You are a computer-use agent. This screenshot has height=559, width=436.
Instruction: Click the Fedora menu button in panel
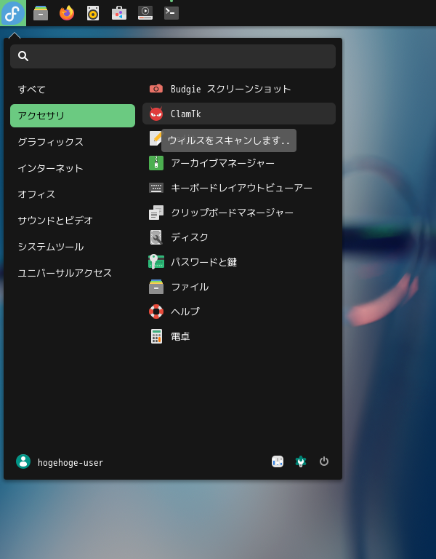coord(13,13)
